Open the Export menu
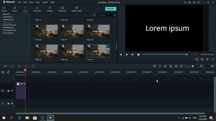The width and height of the screenshot is (216, 121). [45, 2]
